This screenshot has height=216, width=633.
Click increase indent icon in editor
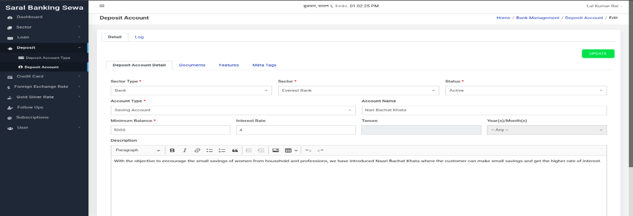tap(261, 150)
